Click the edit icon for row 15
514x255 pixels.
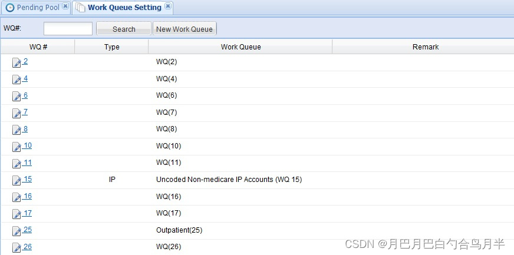(17, 180)
